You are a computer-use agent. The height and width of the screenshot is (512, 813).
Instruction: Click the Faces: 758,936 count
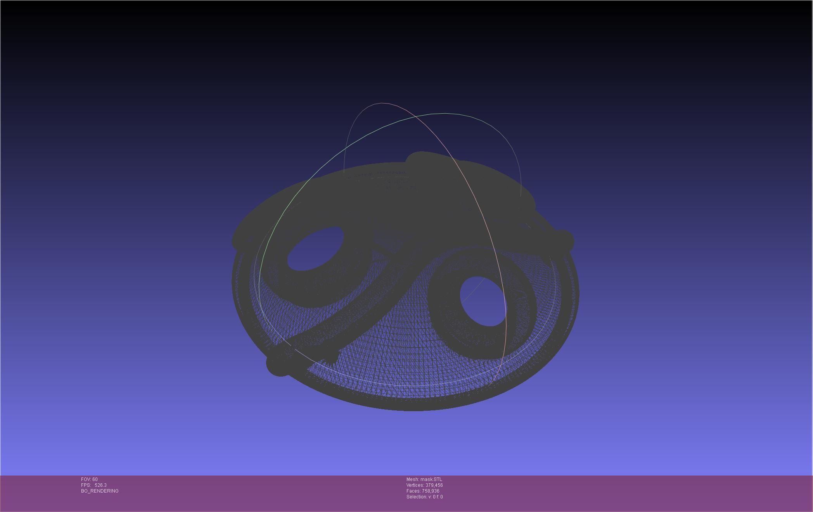tap(423, 491)
